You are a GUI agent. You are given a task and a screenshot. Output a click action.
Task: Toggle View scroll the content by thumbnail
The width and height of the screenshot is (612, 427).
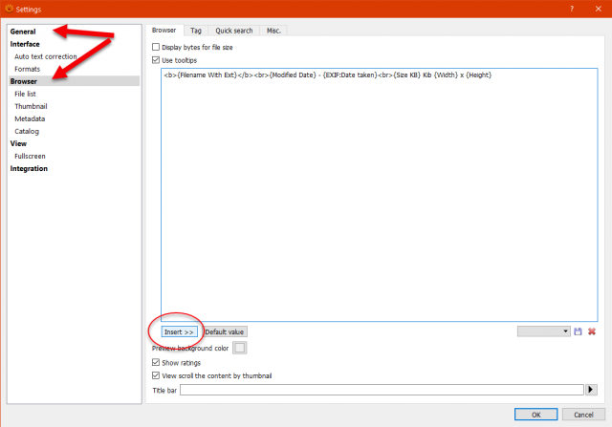pos(156,375)
